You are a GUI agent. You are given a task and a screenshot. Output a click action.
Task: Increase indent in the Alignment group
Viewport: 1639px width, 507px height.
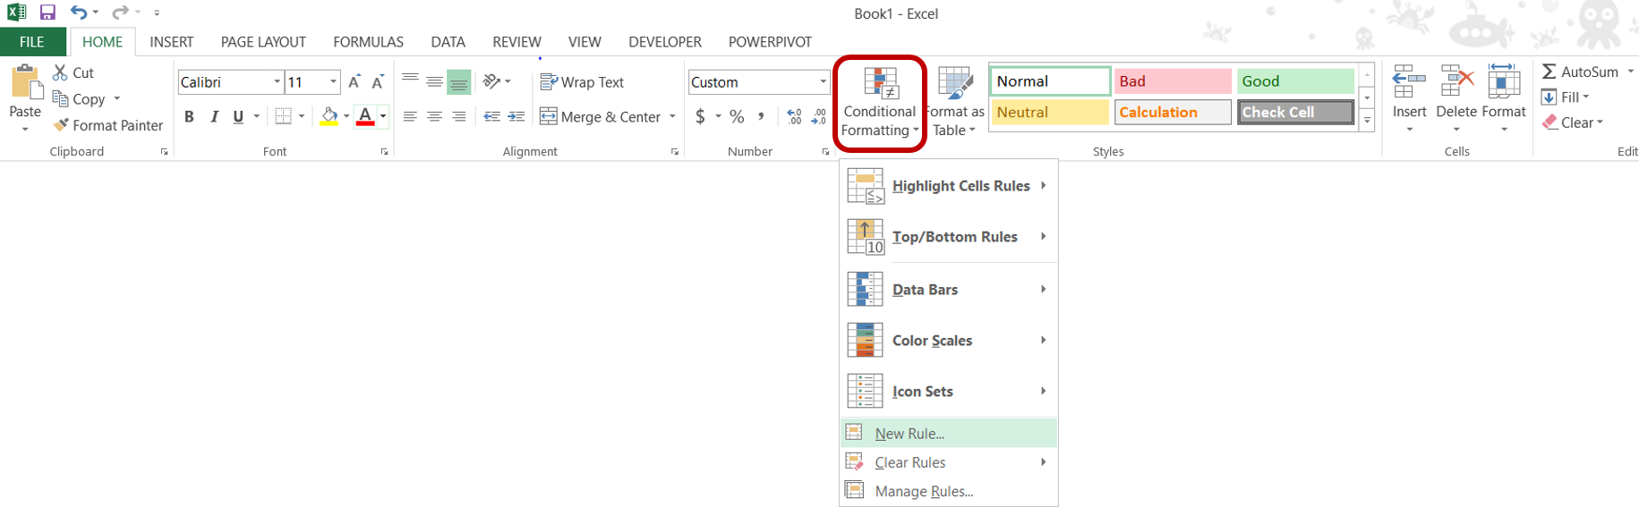516,116
